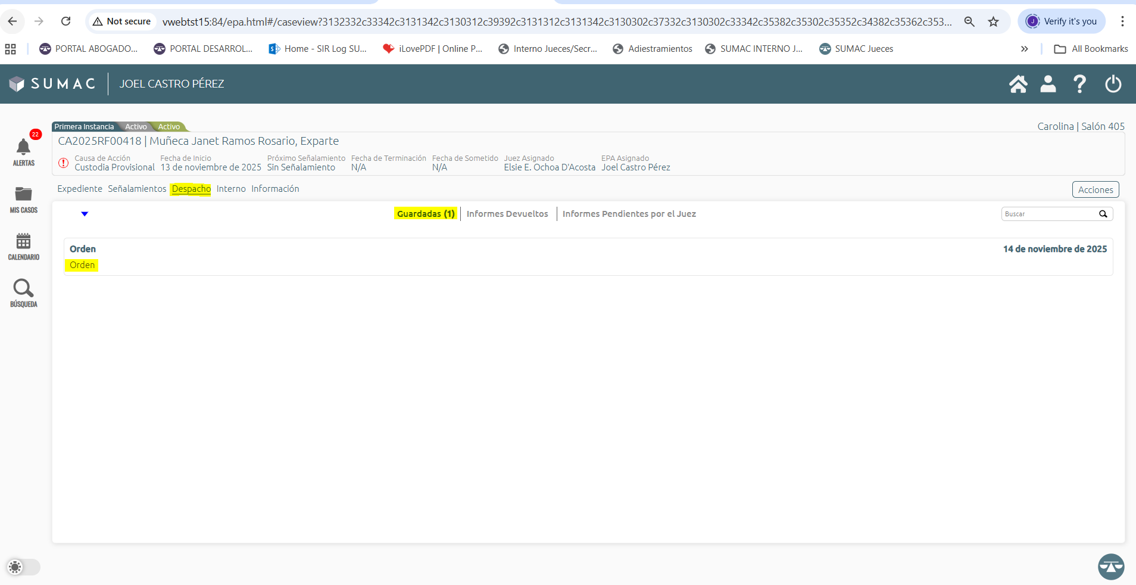This screenshot has width=1136, height=585.
Task: Click the scales of justice floating icon
Action: tap(1111, 567)
